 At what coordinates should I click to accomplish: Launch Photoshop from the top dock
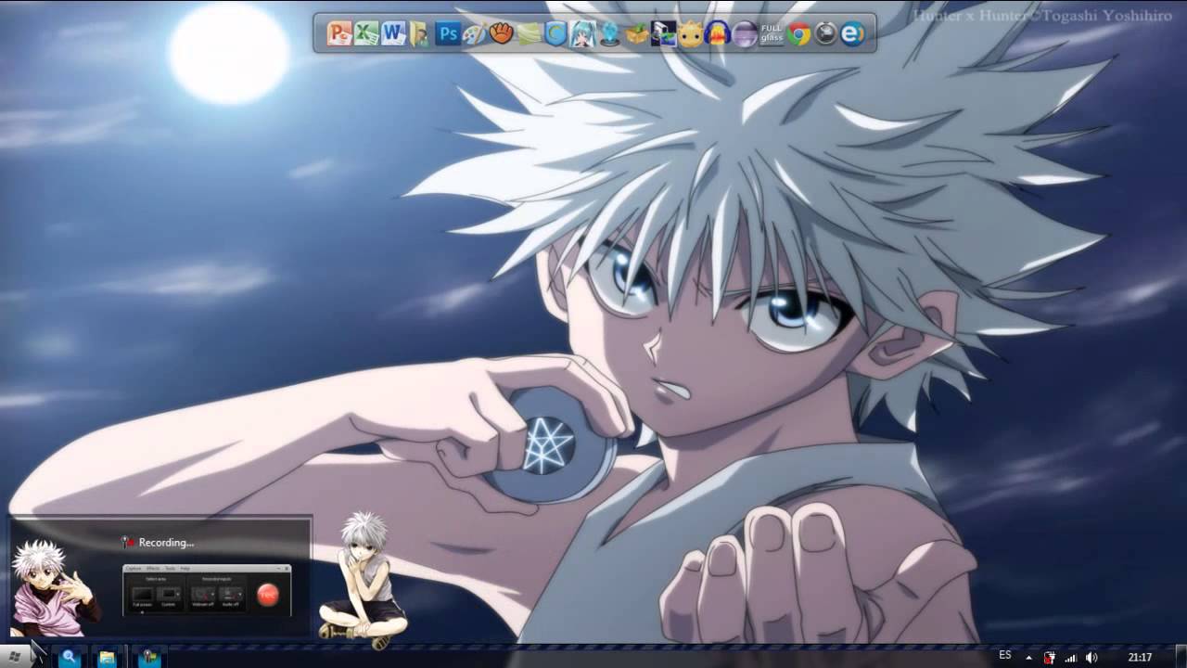[x=448, y=34]
